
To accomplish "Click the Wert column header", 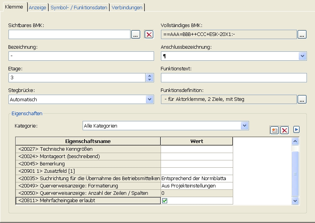I will [196, 141].
